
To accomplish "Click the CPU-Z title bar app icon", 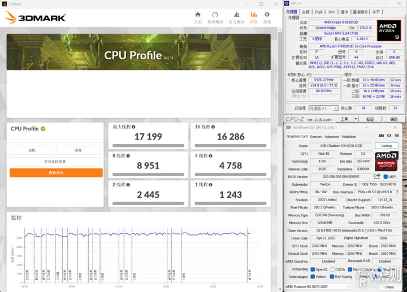I will (x=287, y=3).
